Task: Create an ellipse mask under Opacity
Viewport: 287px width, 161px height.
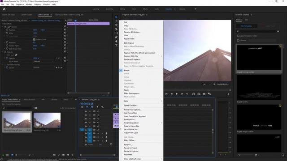Action: 8,55
